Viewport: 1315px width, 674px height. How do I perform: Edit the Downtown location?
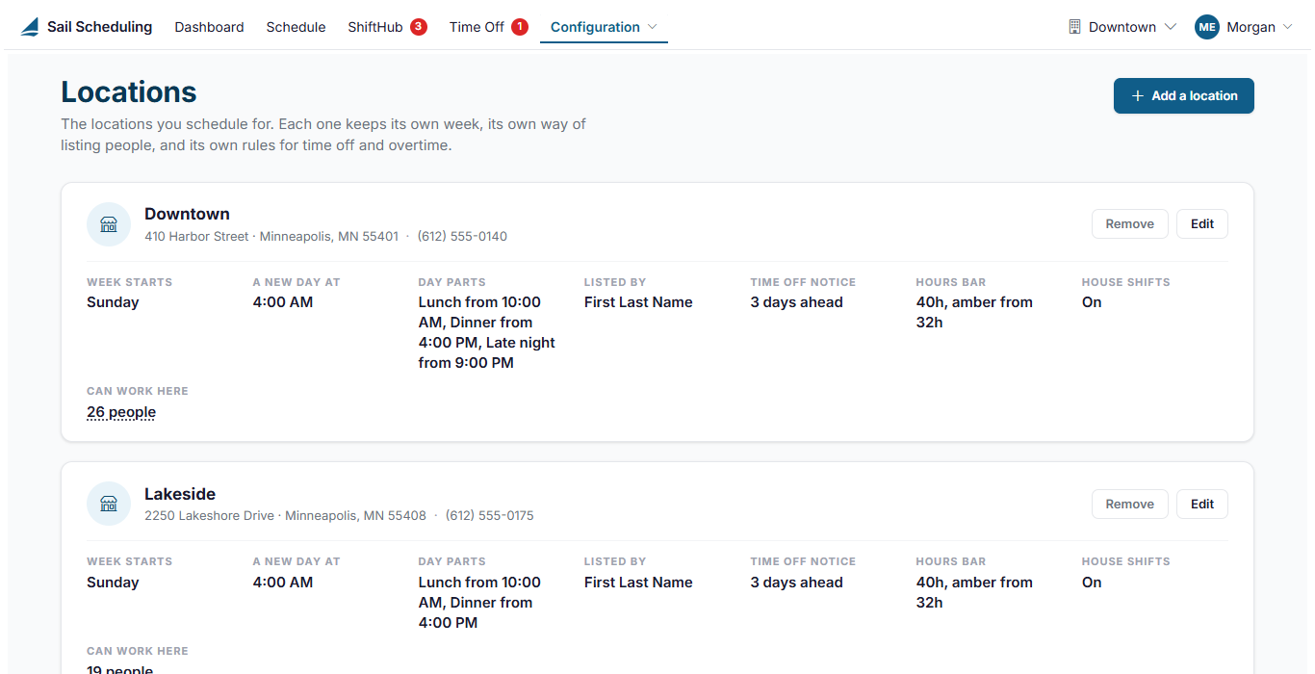pos(1202,224)
